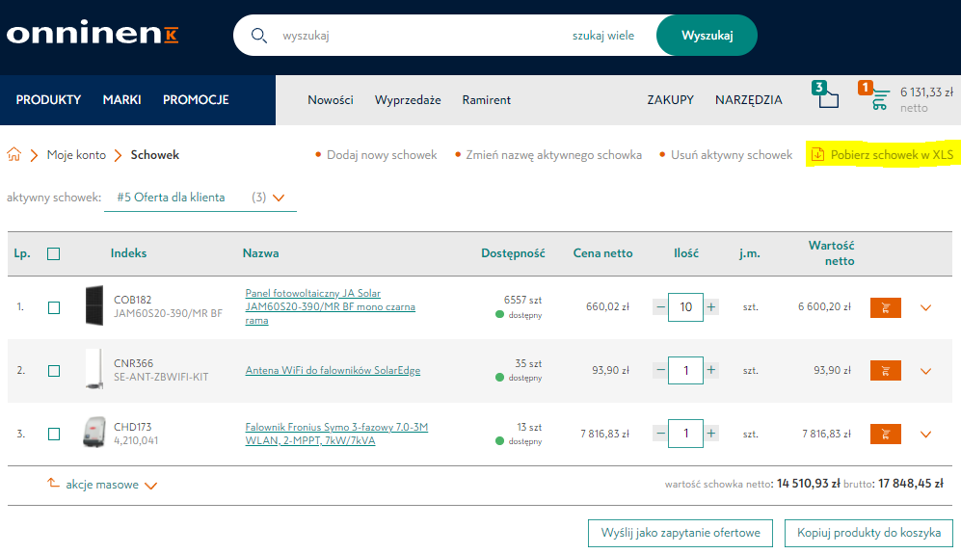
Task: Open the Ramirent link
Action: (x=487, y=100)
